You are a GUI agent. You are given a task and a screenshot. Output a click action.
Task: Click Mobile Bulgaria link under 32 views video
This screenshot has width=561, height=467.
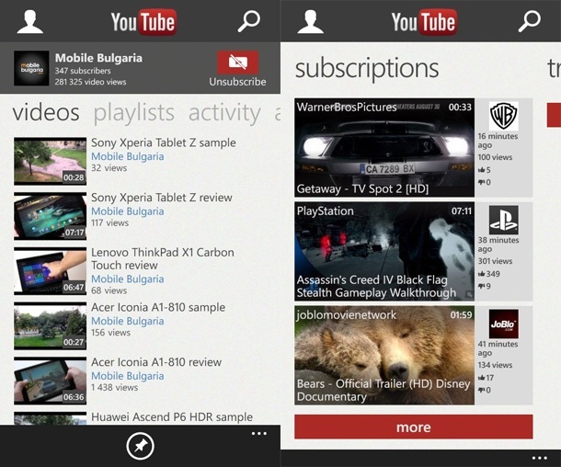tap(128, 156)
